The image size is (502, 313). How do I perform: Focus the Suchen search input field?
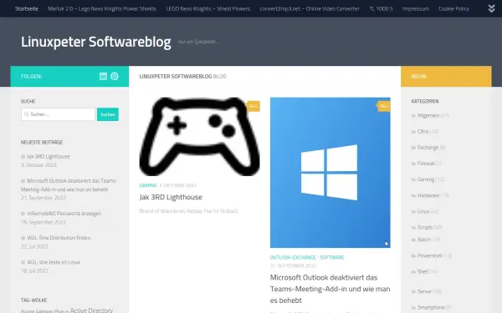(58, 114)
